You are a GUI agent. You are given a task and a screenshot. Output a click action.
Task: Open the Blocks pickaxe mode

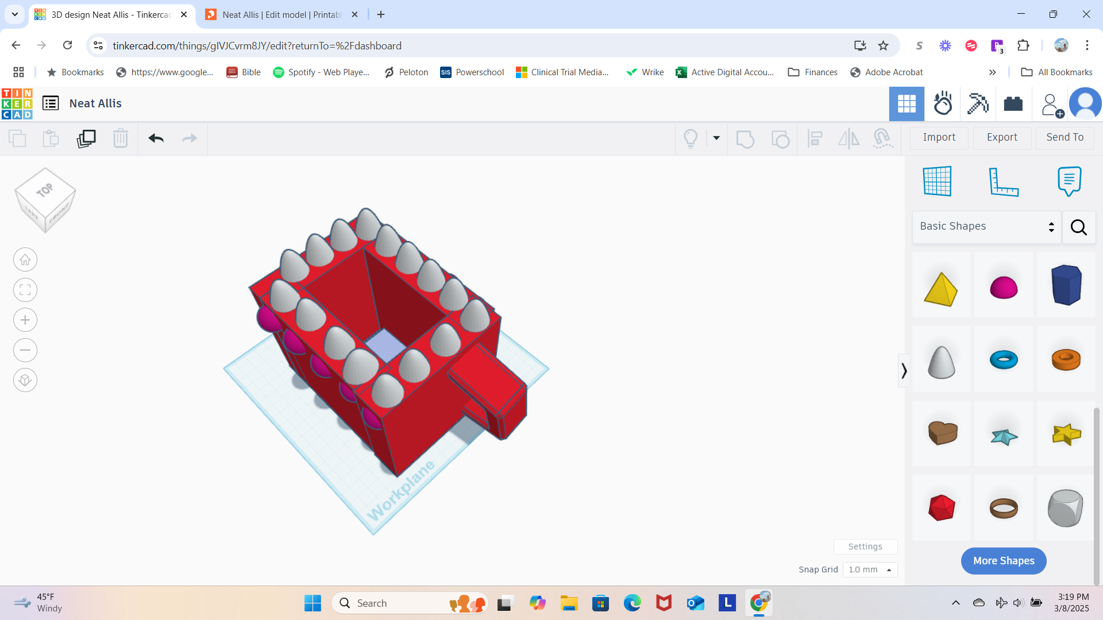[978, 104]
